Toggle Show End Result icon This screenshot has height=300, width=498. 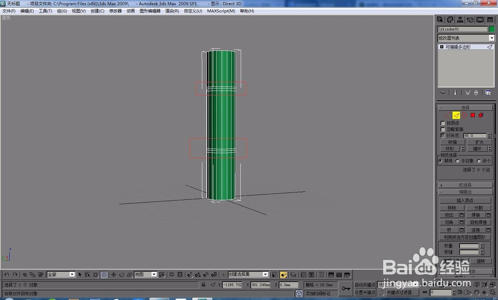click(x=455, y=93)
